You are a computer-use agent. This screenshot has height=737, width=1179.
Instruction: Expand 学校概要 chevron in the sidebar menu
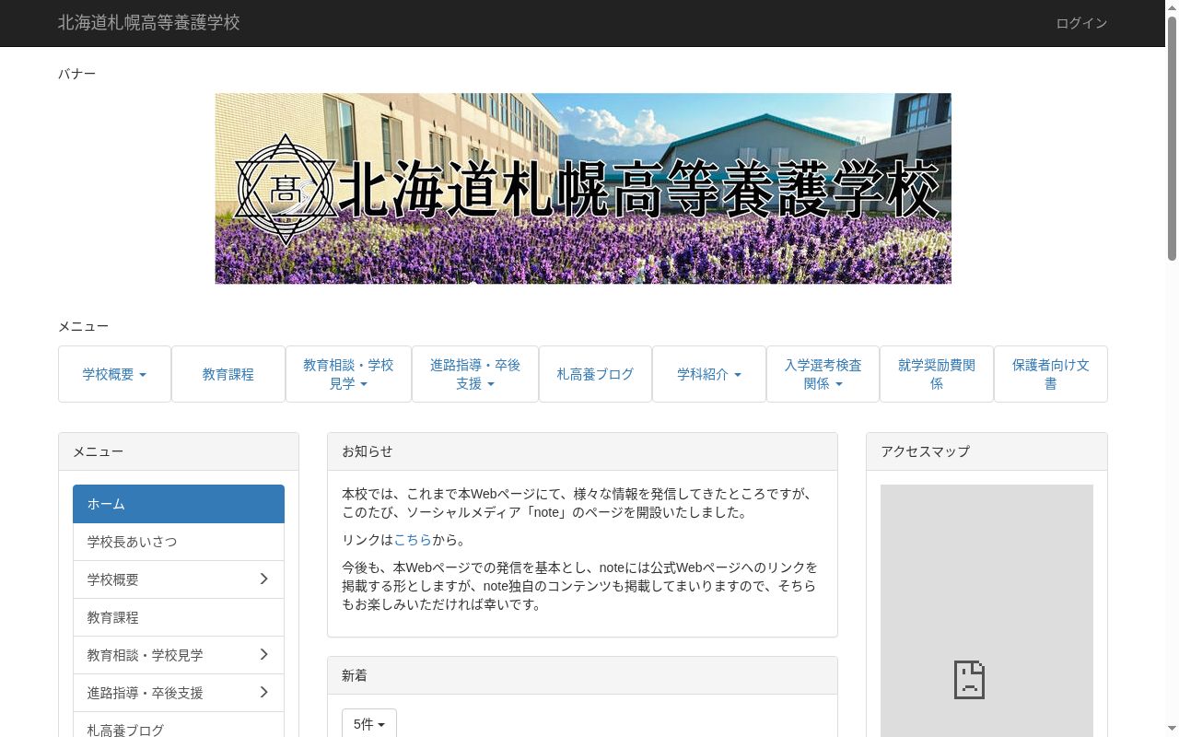click(263, 579)
